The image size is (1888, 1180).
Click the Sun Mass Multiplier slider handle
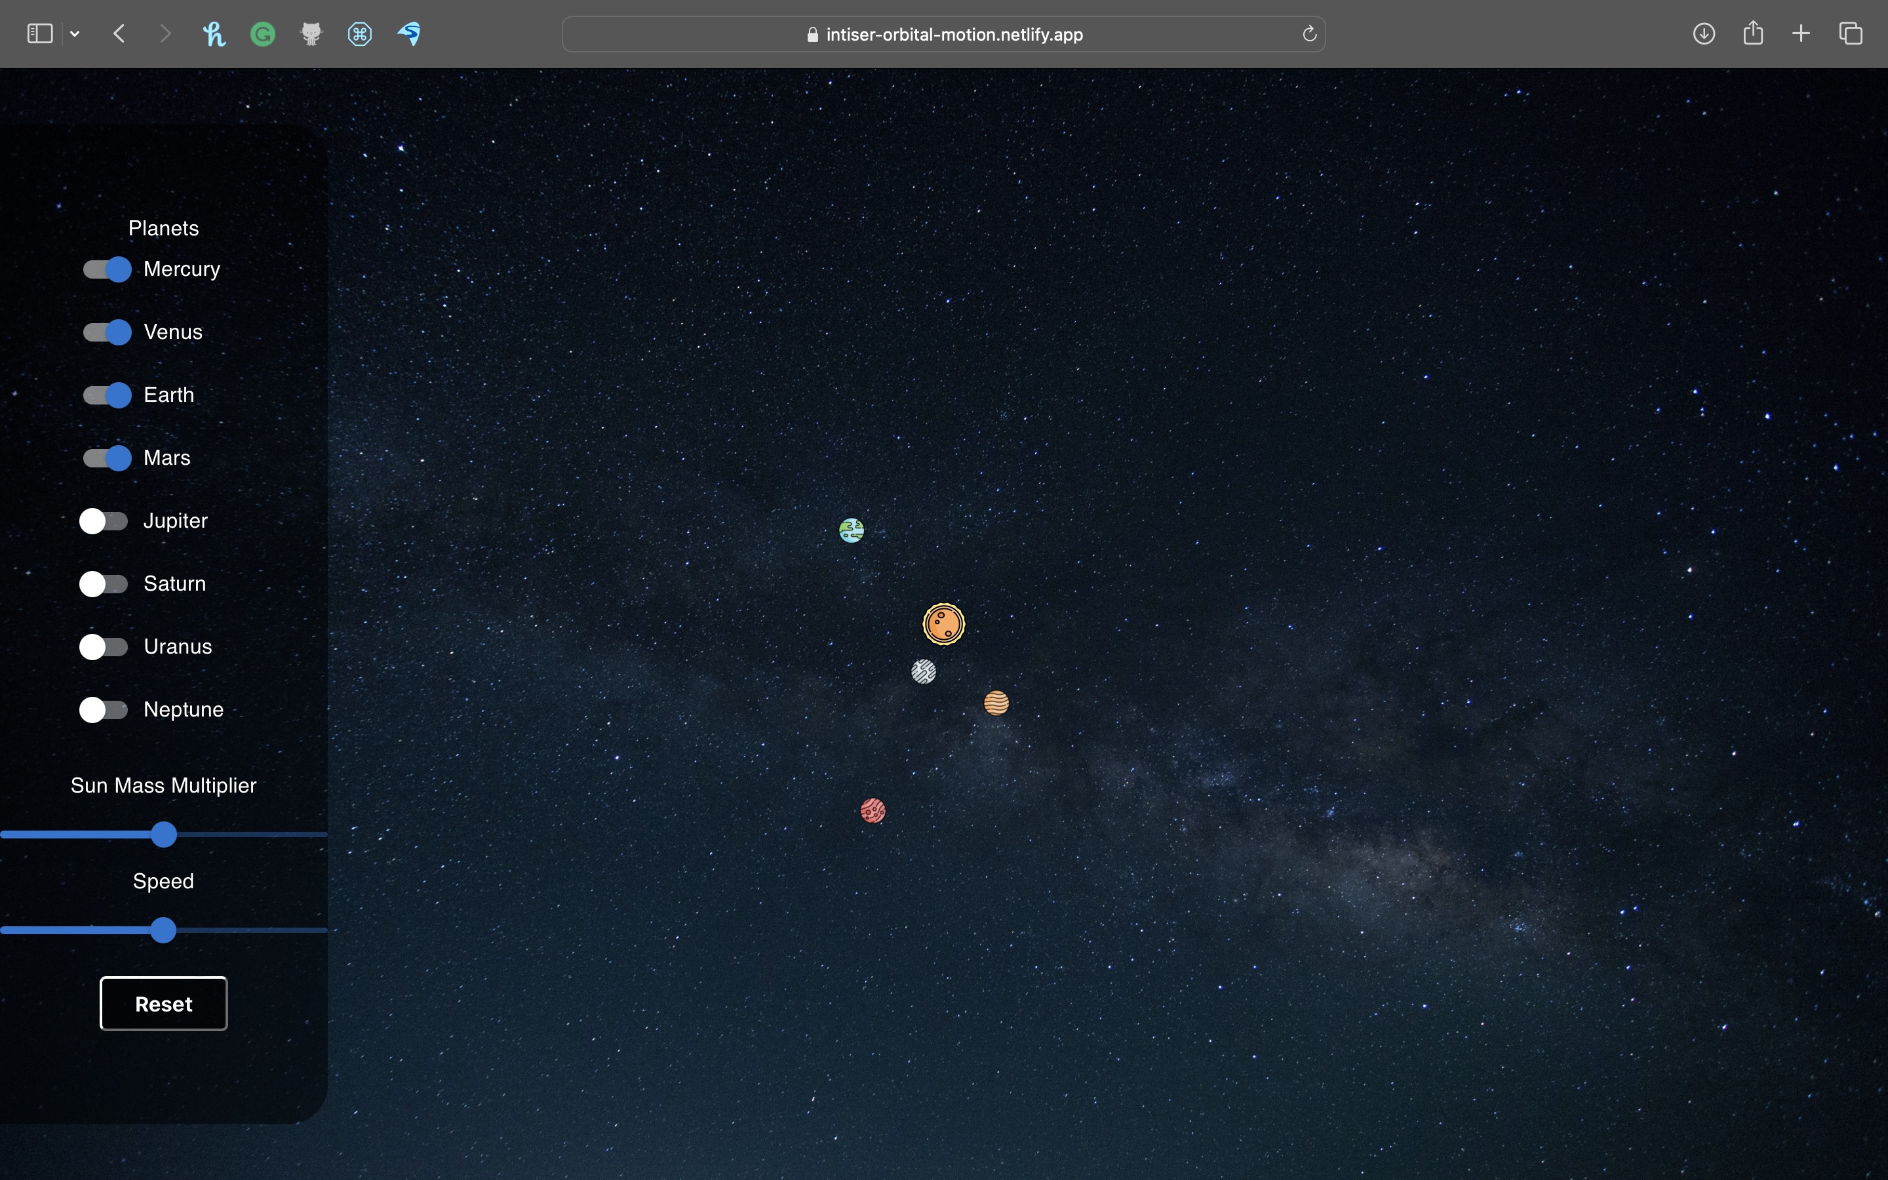(x=164, y=835)
